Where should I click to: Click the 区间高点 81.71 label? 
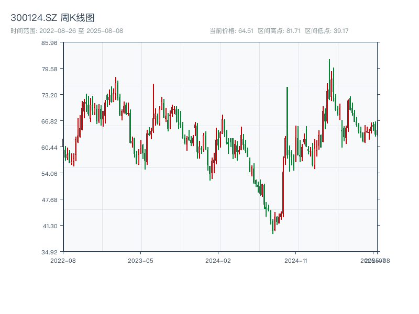tap(279, 31)
